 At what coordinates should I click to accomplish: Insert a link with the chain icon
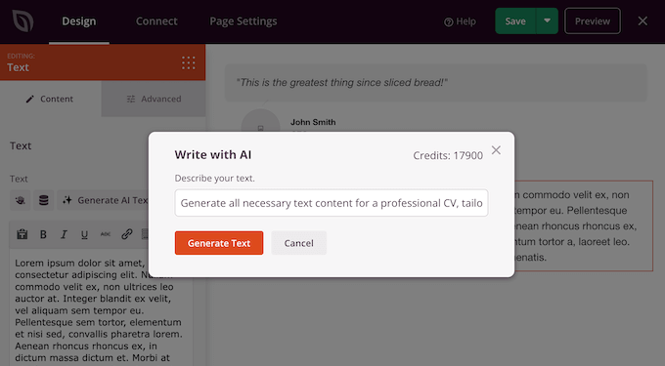click(x=126, y=234)
